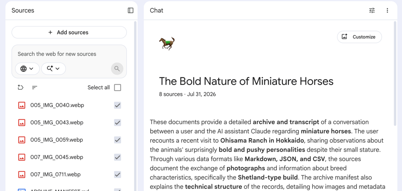Viewport: 402px width, 191px height.
Task: Uncheck source 005_IMG_0043.webp
Action: 117,123
